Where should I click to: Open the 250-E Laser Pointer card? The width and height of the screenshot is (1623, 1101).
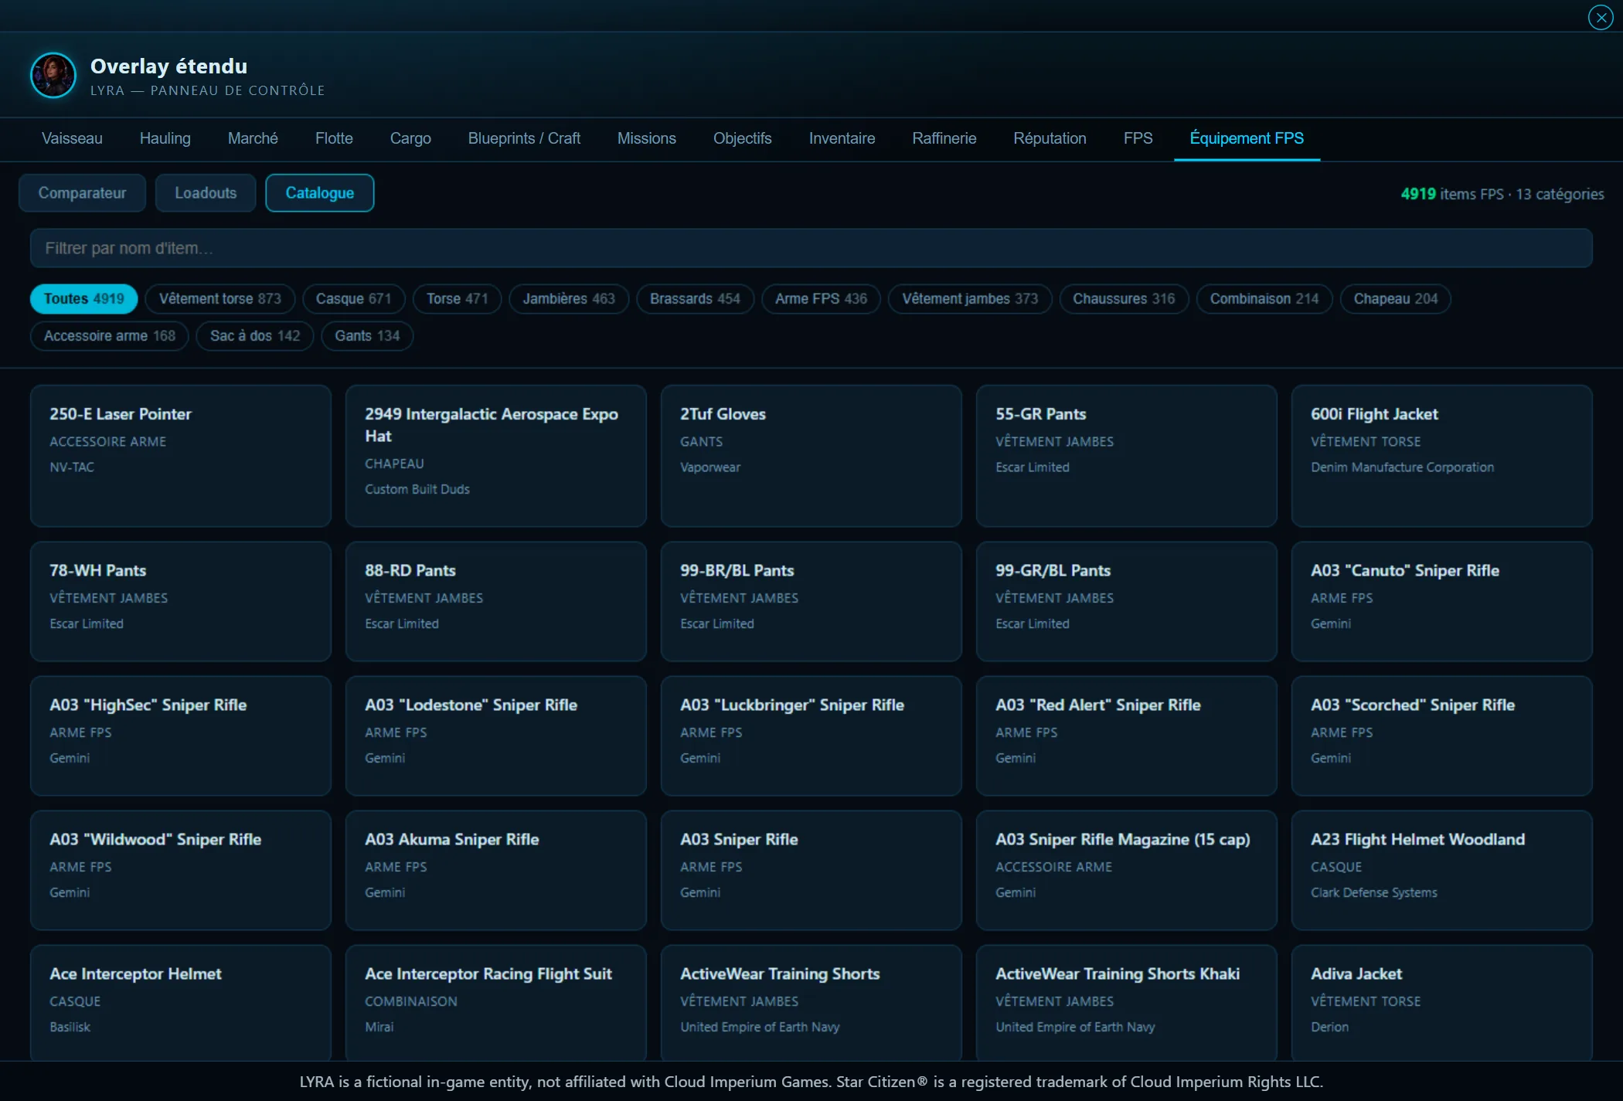(181, 456)
